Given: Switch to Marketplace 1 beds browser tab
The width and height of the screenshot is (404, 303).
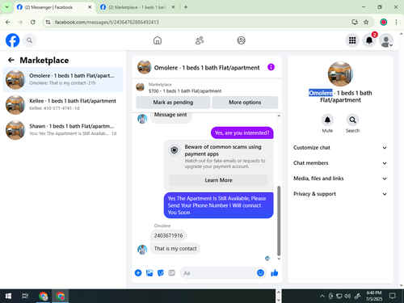Looking at the screenshot, I should [x=137, y=7].
